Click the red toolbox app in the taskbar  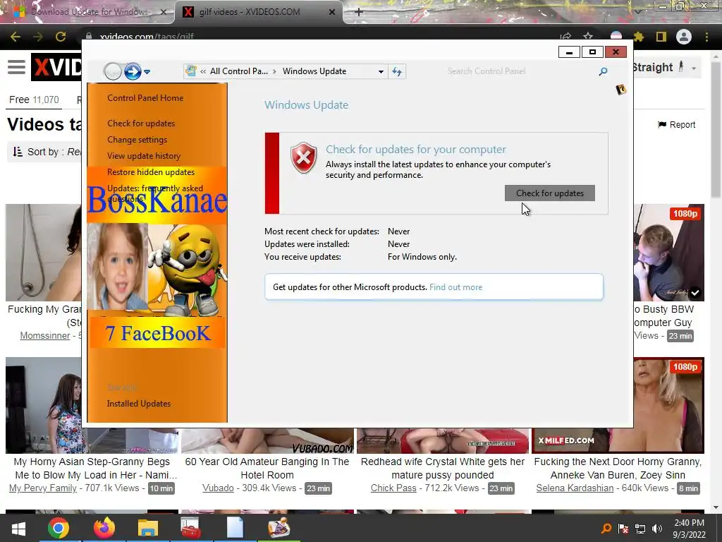[190, 528]
